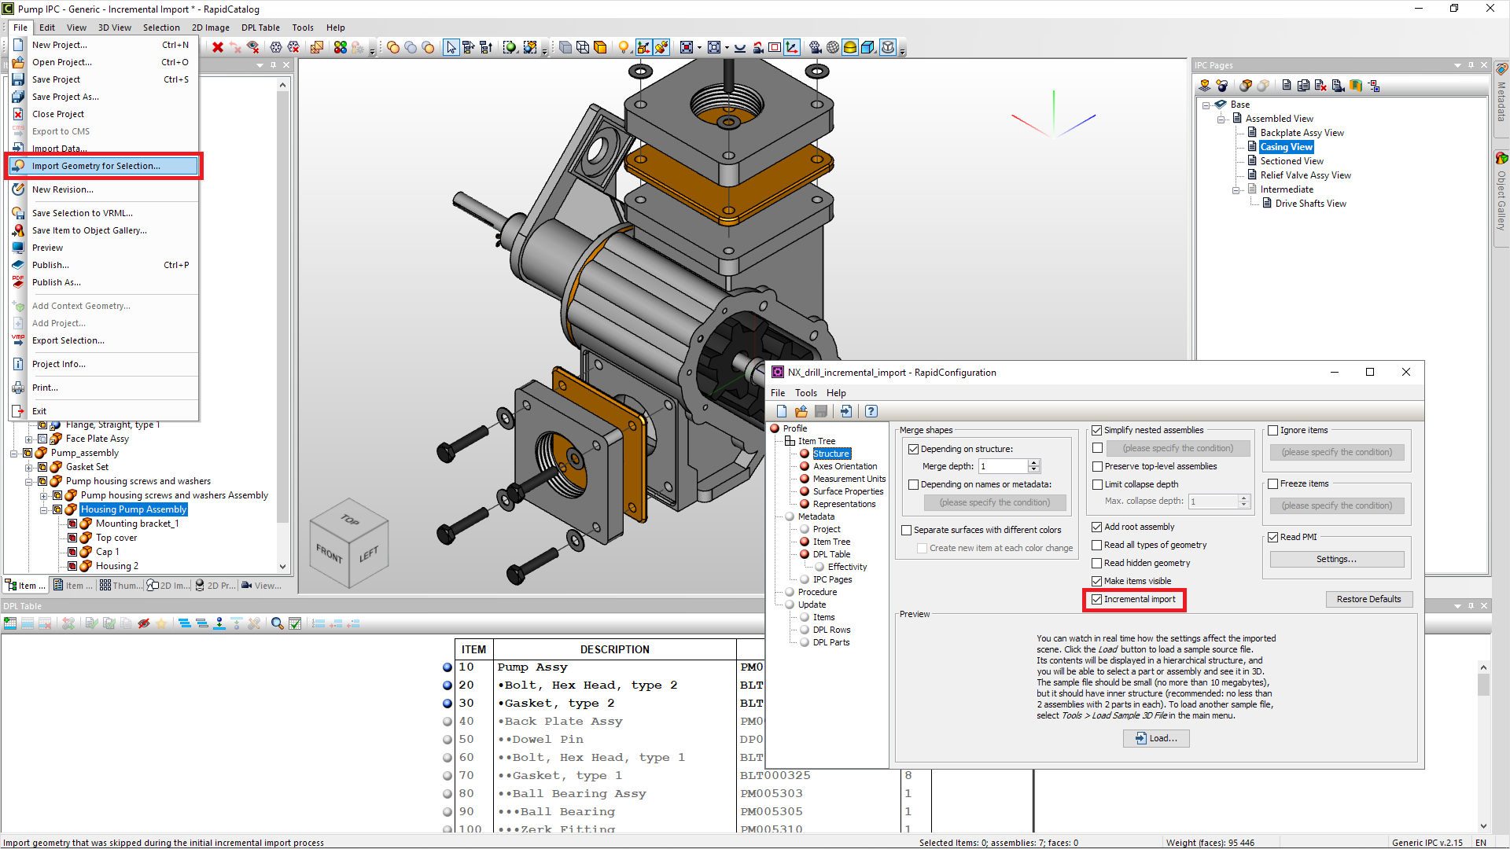Image resolution: width=1510 pixels, height=849 pixels.
Task: Enable Simplify nested assemblies checkbox
Action: (1096, 429)
